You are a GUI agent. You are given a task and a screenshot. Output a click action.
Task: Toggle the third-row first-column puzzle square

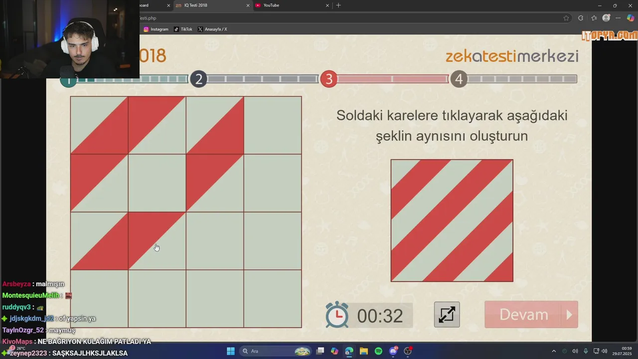coord(99,241)
